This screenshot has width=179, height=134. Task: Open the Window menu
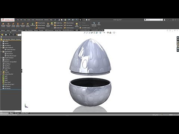click(46, 20)
